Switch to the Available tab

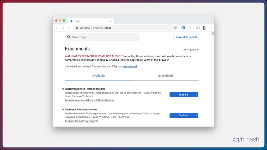(98, 76)
